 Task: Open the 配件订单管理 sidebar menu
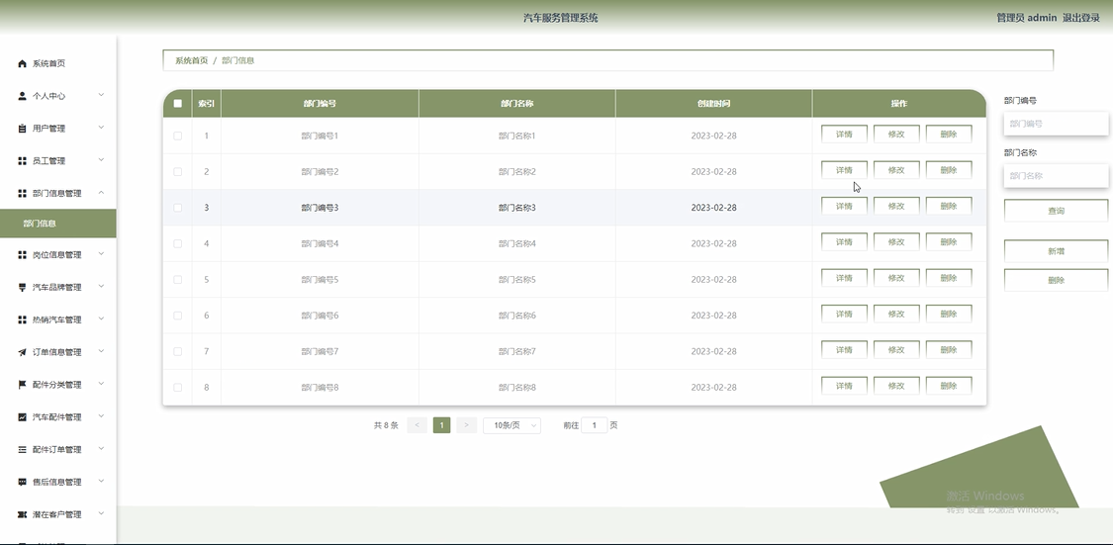point(58,449)
